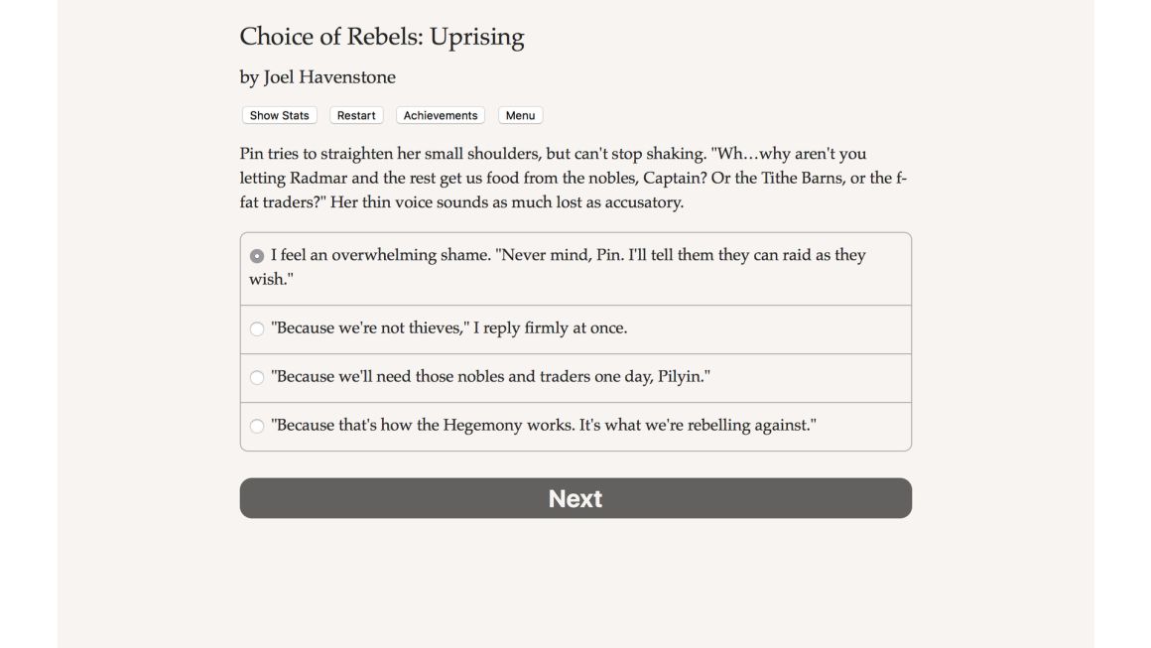
Task: Open the game Menu
Action: pyautogui.click(x=521, y=115)
